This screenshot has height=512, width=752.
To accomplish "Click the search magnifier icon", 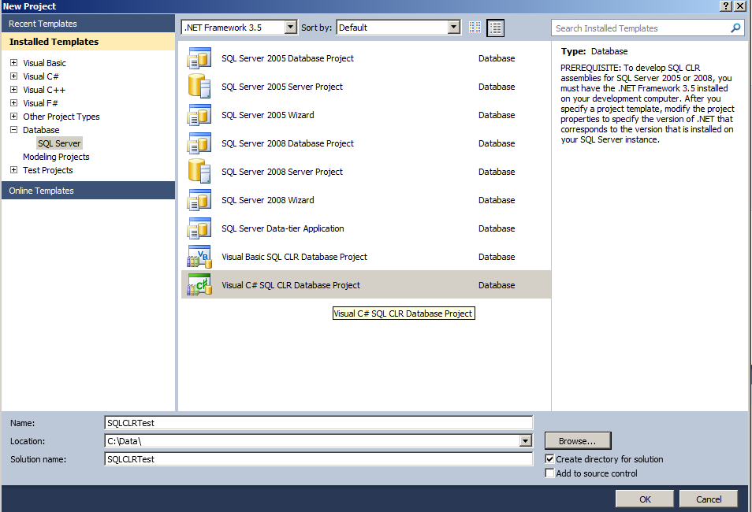I will click(x=735, y=28).
